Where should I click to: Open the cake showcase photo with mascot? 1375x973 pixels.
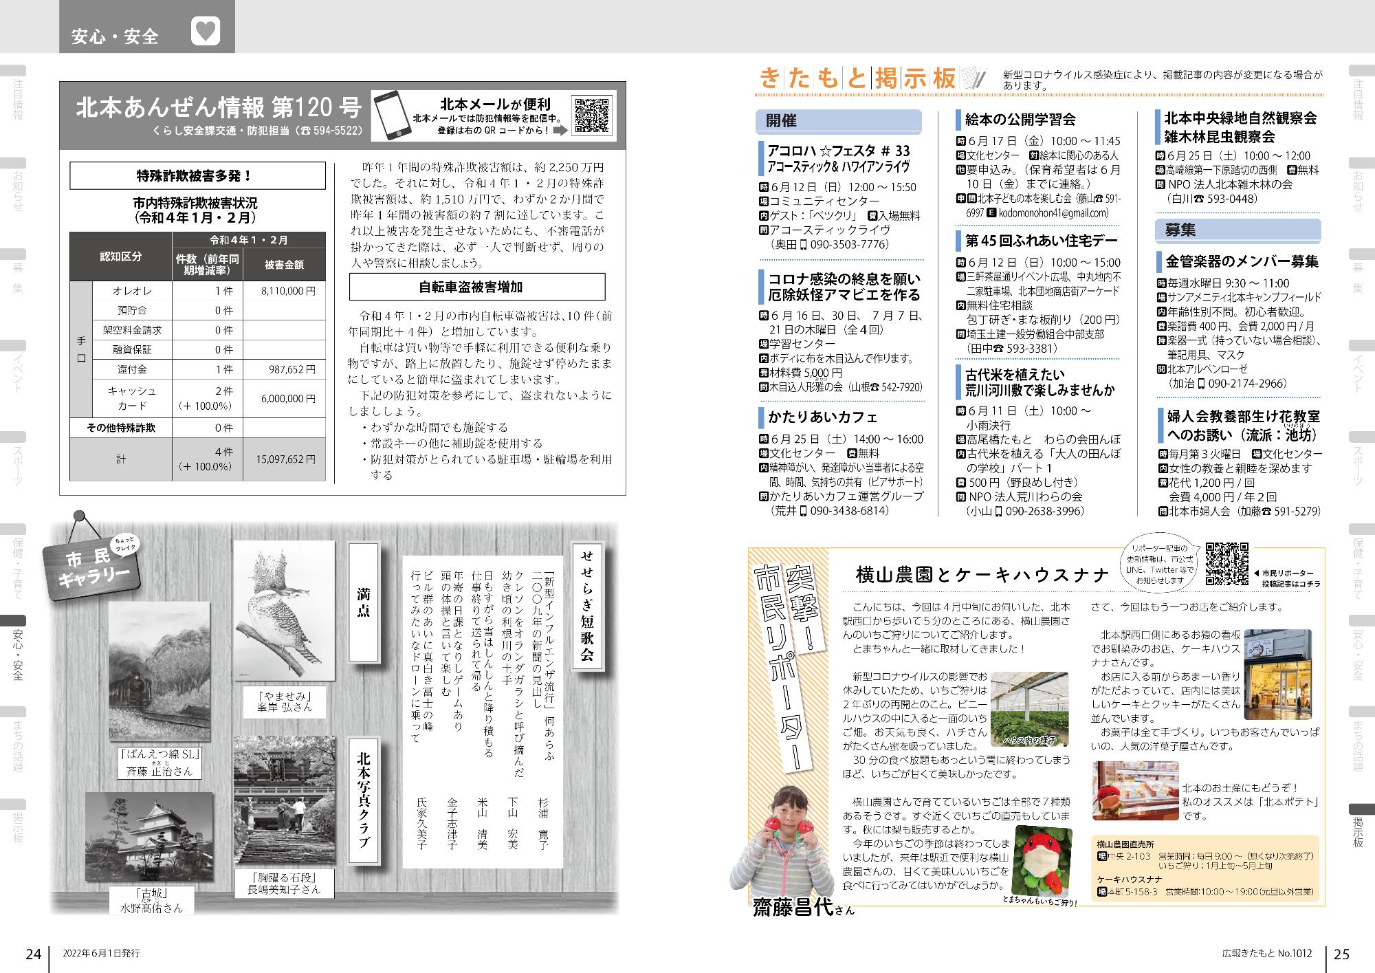tap(1136, 790)
